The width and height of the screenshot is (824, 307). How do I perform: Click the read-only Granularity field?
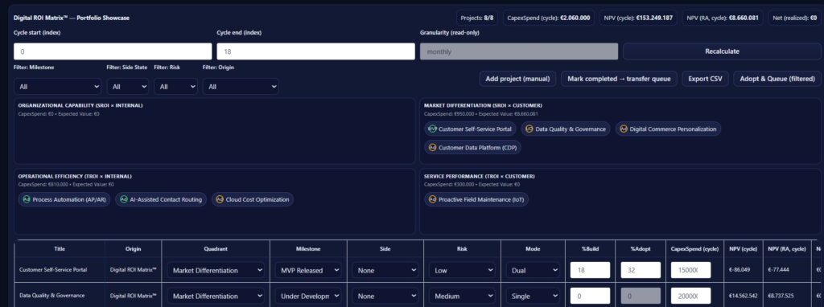point(519,51)
